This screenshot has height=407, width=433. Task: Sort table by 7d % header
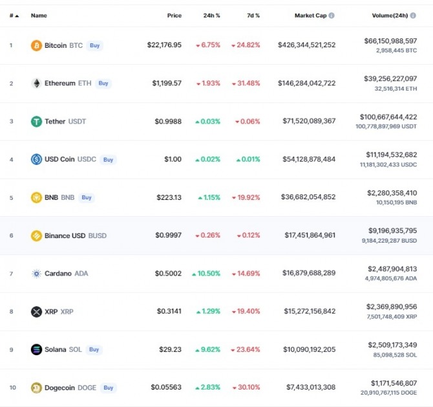pos(252,15)
